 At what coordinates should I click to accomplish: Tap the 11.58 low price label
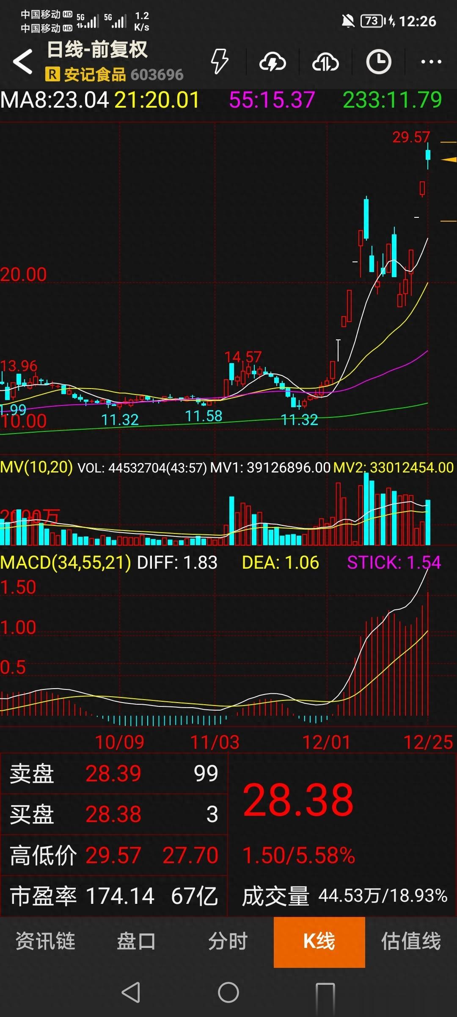pyautogui.click(x=204, y=416)
